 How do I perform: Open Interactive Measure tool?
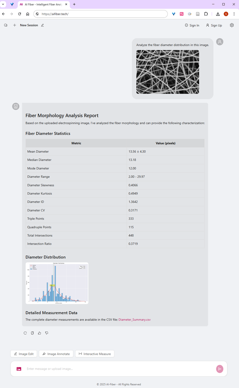(x=95, y=354)
